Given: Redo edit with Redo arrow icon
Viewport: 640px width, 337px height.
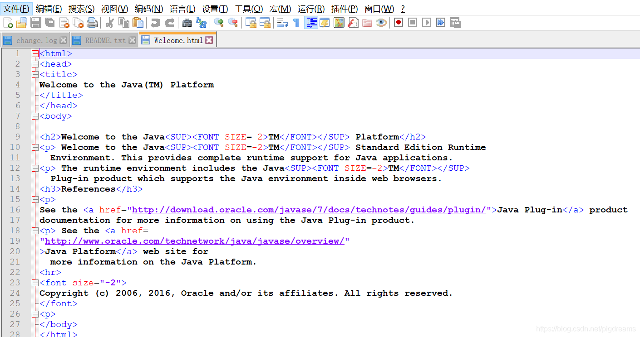Looking at the screenshot, I should click(169, 22).
